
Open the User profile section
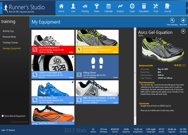click(73, 8)
